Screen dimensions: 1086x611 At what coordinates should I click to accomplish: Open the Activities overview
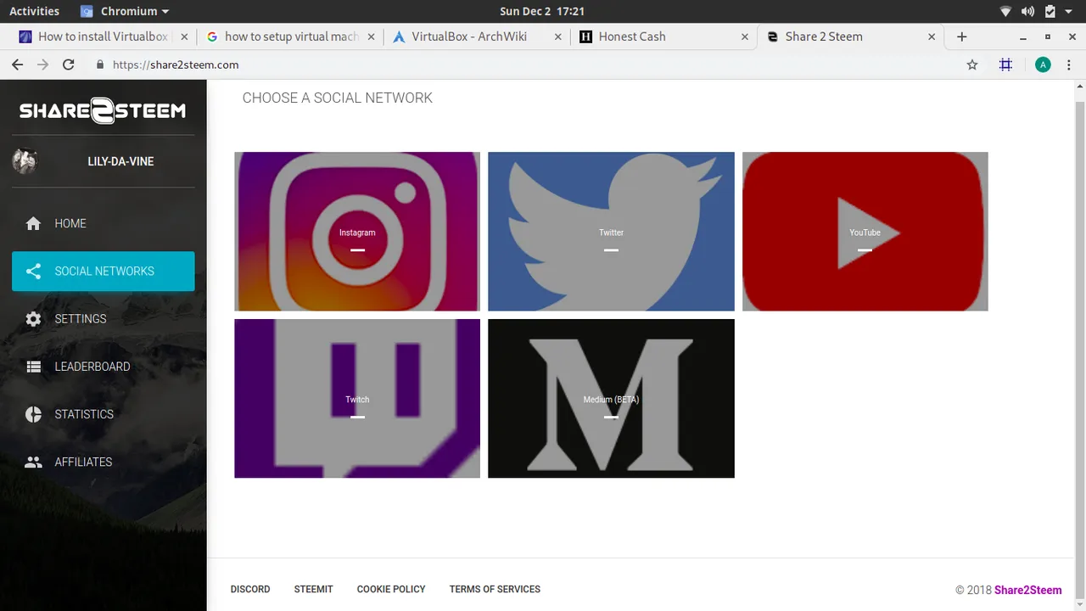point(34,11)
